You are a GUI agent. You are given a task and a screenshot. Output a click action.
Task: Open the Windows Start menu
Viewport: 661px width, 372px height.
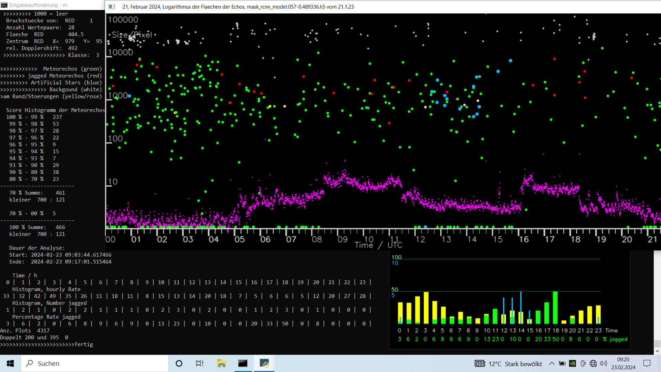10,363
